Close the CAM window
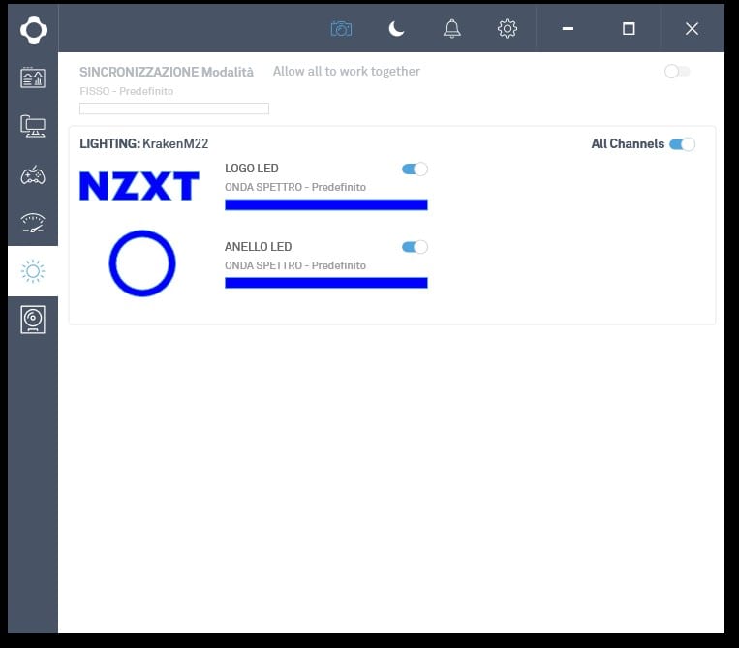This screenshot has width=739, height=648. (692, 29)
